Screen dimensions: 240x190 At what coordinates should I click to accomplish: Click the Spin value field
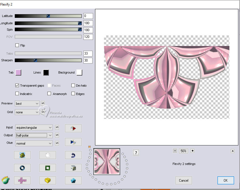pyautogui.click(x=88, y=30)
